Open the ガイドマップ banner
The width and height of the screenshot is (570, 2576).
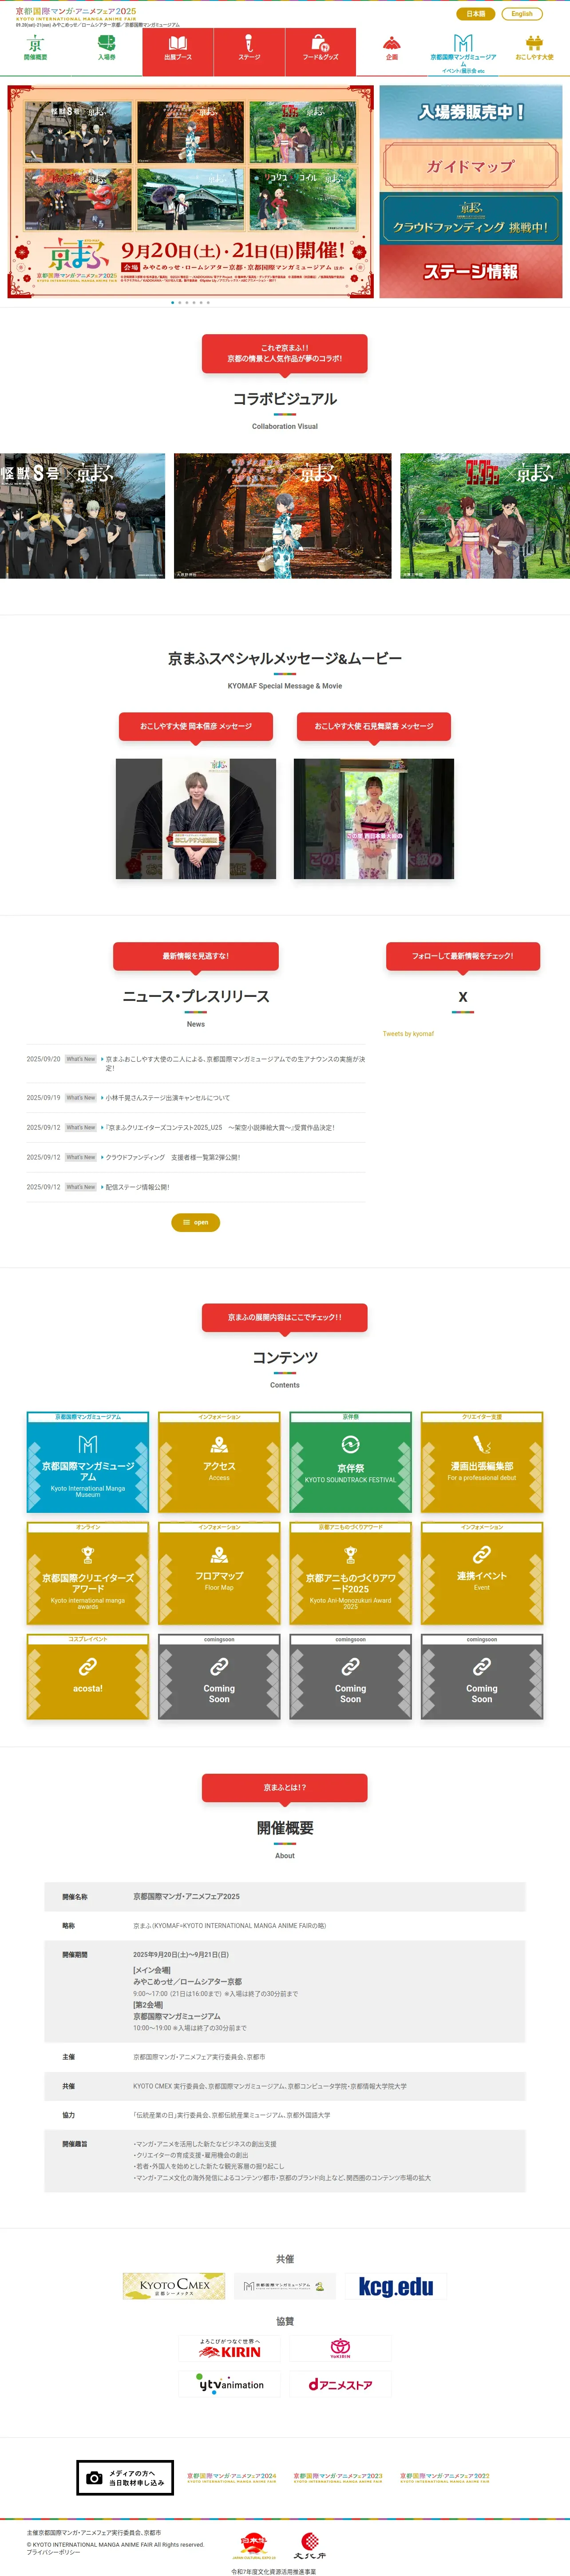pyautogui.click(x=471, y=165)
